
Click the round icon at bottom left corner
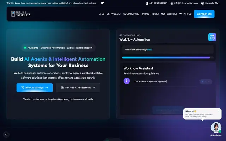[x=6, y=135]
